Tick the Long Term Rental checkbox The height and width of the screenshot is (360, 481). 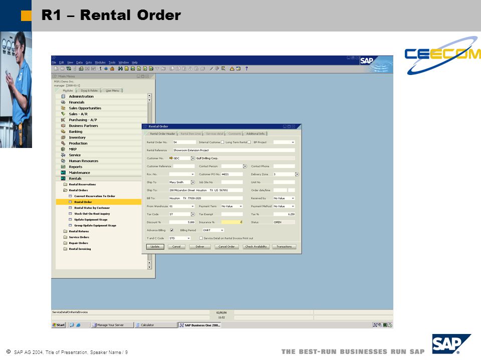click(x=249, y=142)
